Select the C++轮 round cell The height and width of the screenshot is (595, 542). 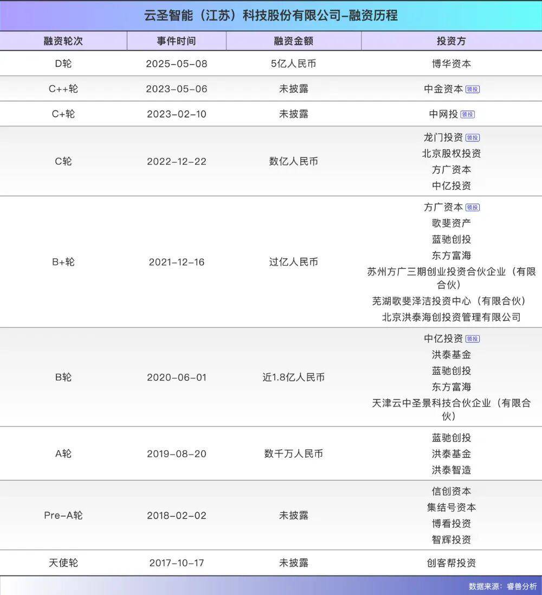(63, 89)
